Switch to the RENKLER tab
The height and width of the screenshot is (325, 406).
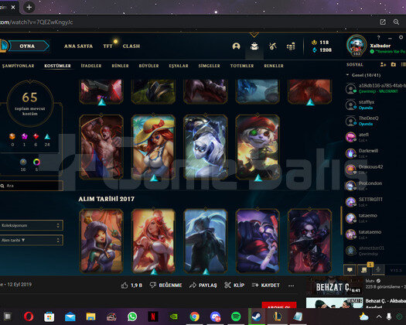[274, 66]
